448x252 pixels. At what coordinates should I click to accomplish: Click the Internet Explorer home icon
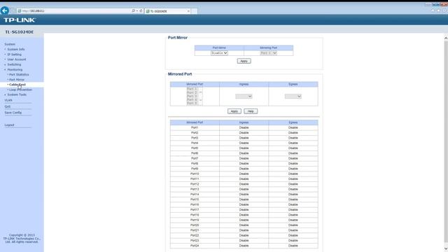tap(433, 10)
